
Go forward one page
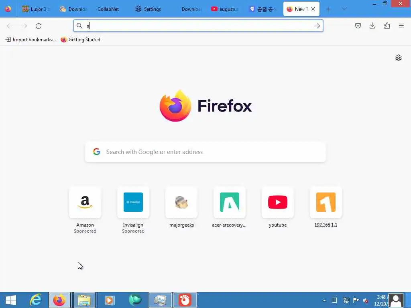point(24,26)
